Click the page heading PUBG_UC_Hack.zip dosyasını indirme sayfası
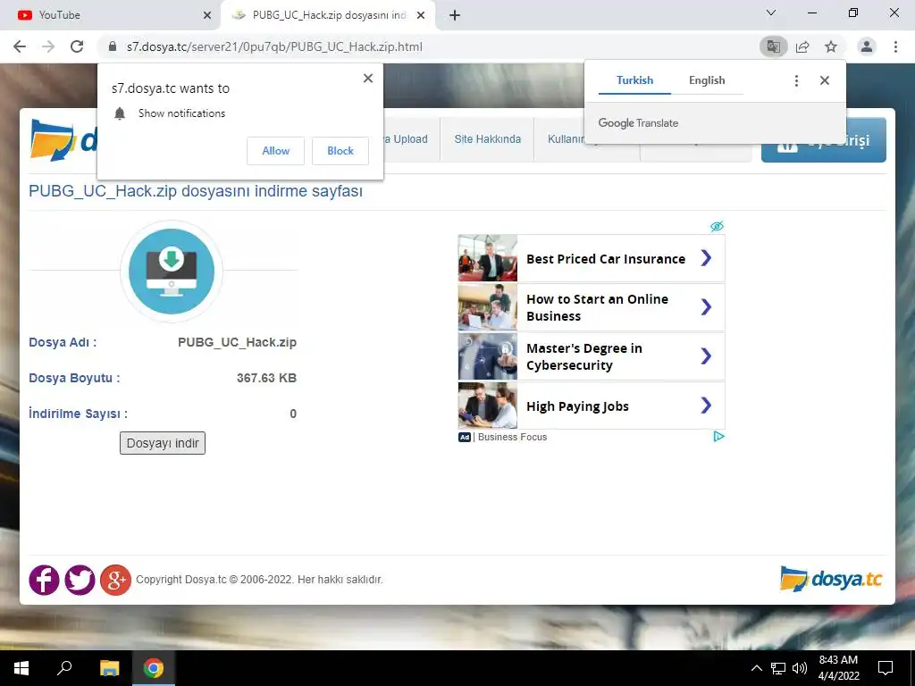915x686 pixels. (x=196, y=191)
